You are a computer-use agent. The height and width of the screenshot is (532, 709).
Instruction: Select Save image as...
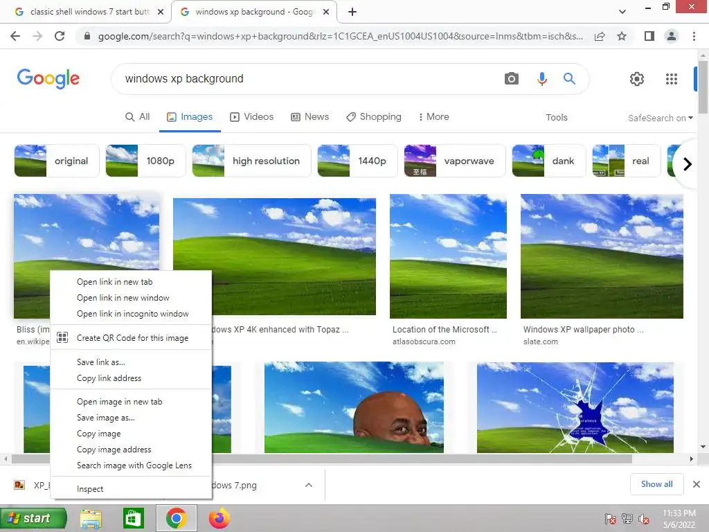click(x=131, y=418)
